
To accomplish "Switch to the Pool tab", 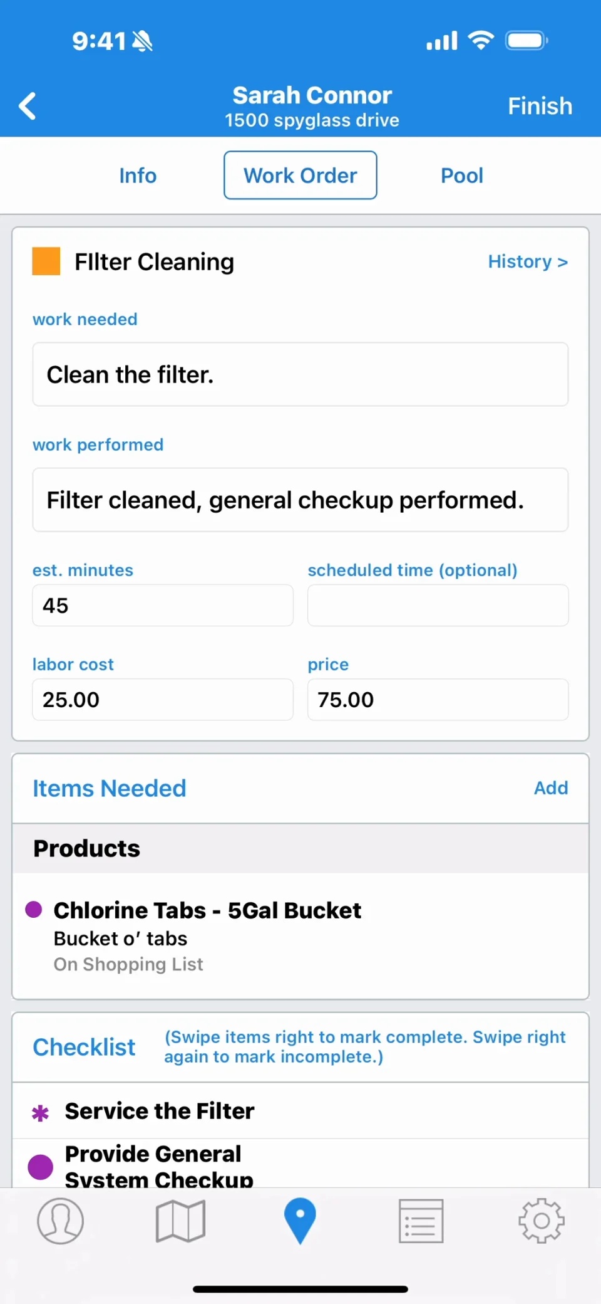I will click(462, 176).
